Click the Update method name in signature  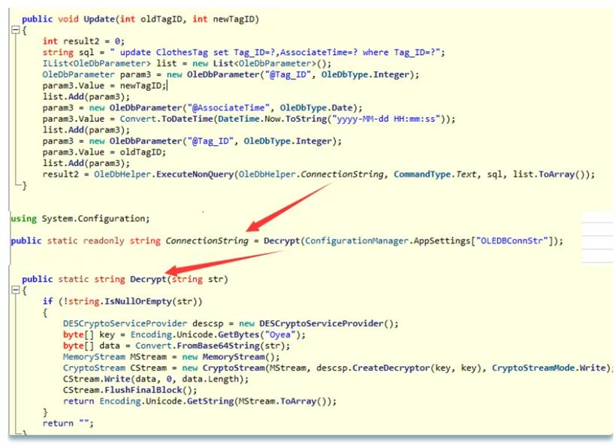pyautogui.click(x=99, y=19)
